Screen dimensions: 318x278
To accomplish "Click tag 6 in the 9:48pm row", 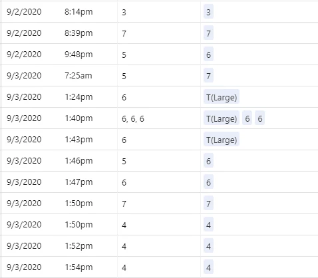I will tap(208, 54).
